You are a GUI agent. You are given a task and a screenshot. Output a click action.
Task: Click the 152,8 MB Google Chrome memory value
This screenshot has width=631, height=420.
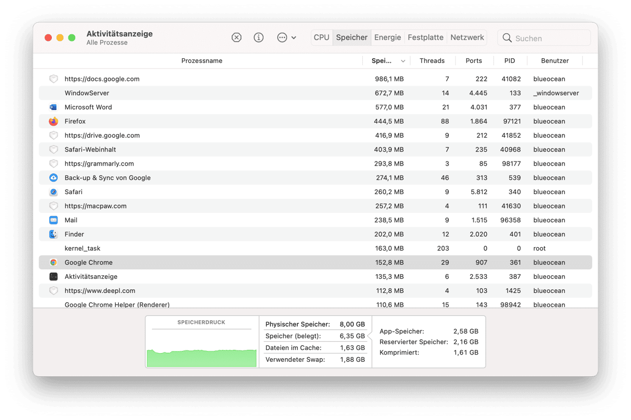tap(389, 262)
